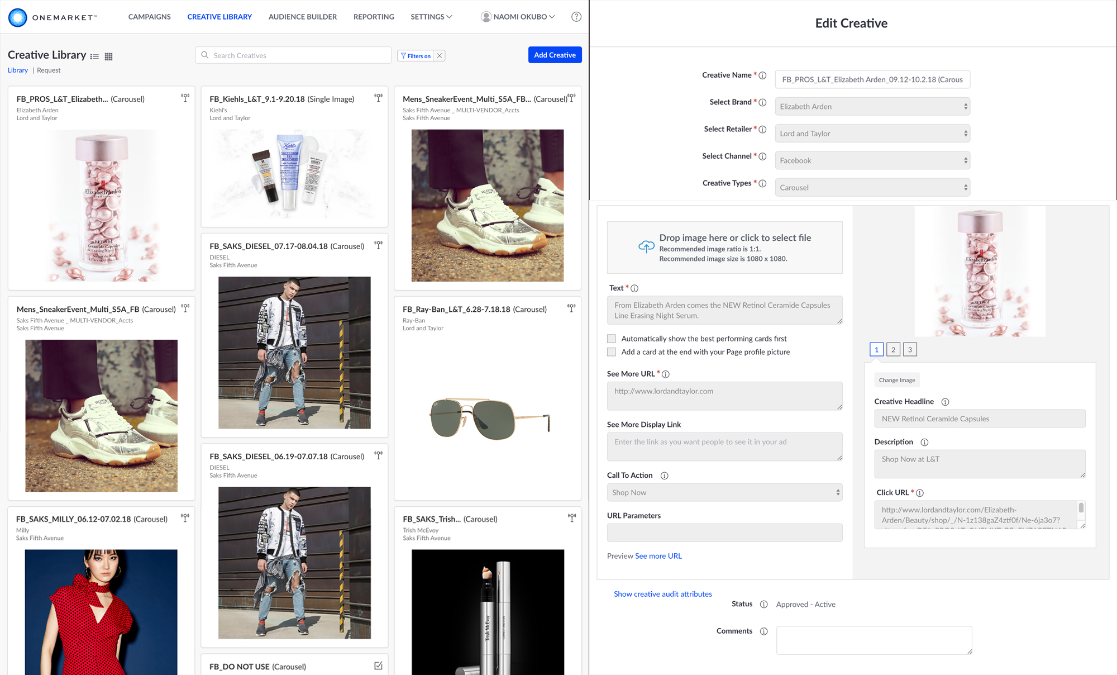
Task: Click the cloud upload icon
Action: point(646,246)
